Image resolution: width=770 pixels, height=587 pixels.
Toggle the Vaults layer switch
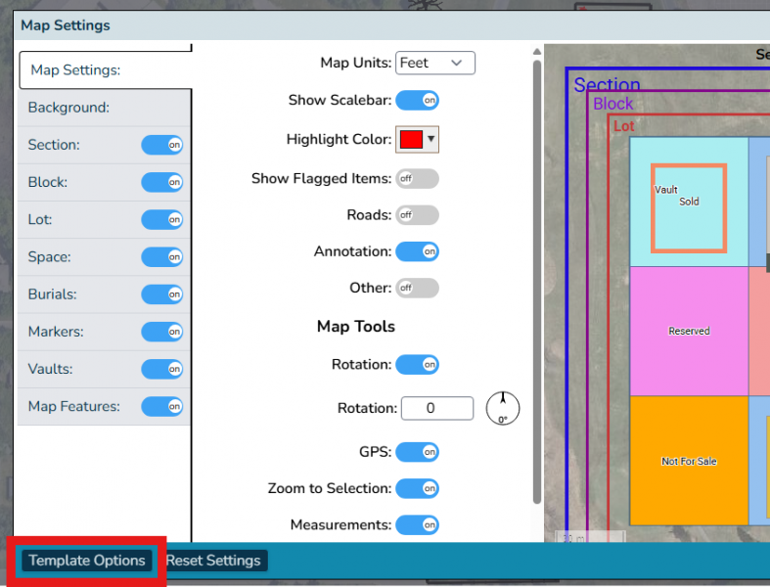[x=162, y=369]
